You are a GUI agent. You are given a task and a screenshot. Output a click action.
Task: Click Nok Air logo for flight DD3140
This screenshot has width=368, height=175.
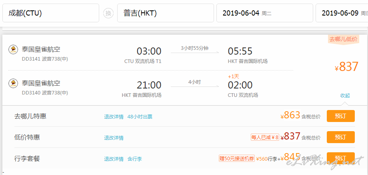13,83
